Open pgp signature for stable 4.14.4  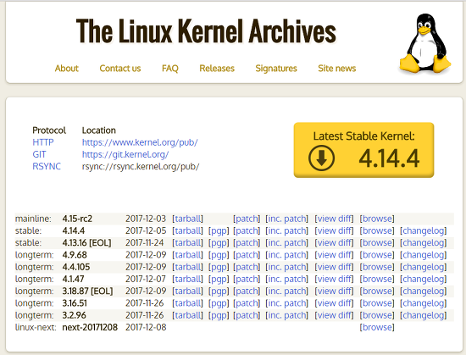click(x=219, y=230)
